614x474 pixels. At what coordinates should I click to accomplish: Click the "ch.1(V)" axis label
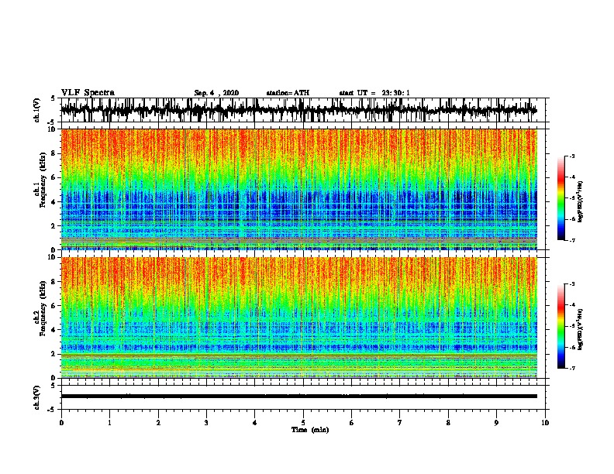[x=37, y=110]
